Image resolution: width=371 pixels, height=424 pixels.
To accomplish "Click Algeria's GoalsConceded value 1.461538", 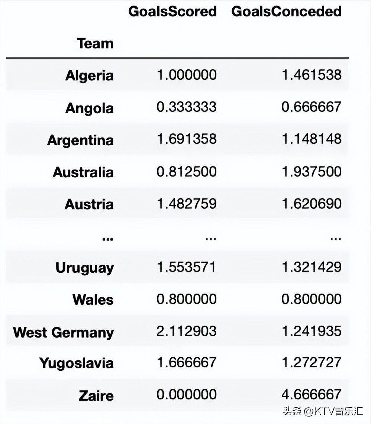I will click(312, 75).
